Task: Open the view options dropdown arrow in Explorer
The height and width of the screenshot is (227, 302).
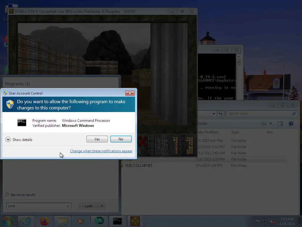Action: 270,124
